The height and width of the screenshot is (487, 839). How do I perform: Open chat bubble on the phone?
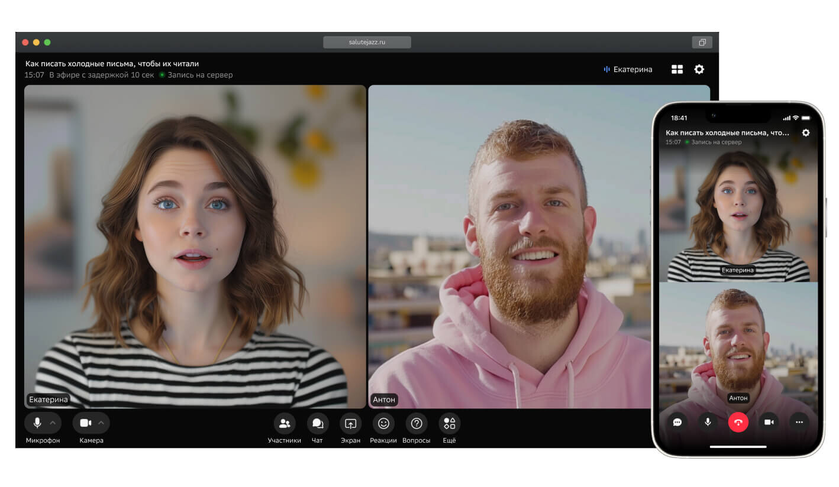[677, 422]
